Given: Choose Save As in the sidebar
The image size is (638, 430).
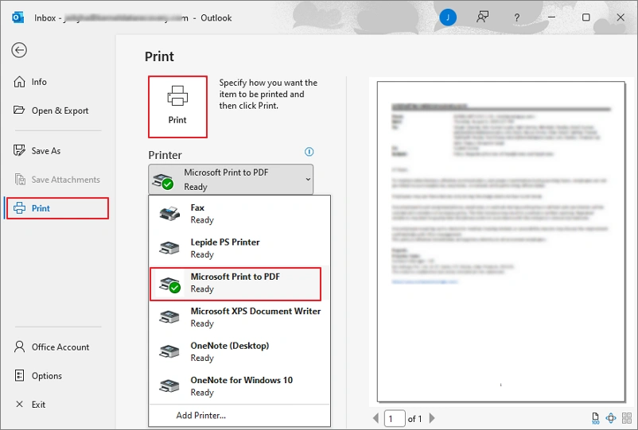Looking at the screenshot, I should pyautogui.click(x=37, y=151).
